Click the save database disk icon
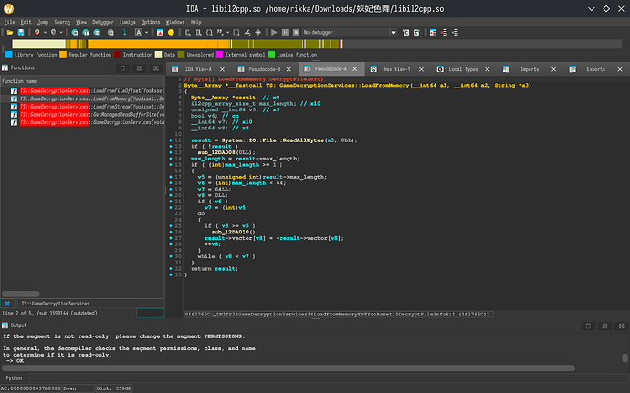 pos(21,33)
